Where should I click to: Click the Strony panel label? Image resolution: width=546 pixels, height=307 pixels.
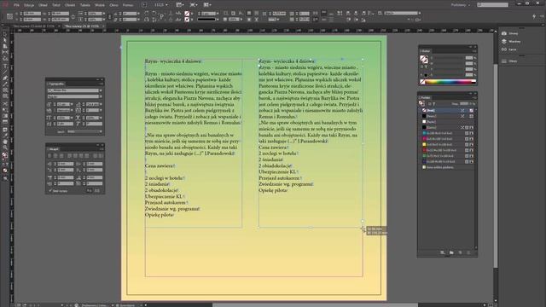coord(514,33)
